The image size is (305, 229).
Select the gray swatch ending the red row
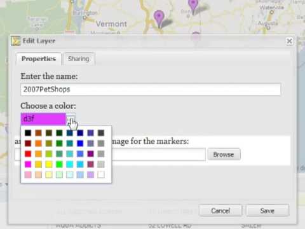point(101,154)
